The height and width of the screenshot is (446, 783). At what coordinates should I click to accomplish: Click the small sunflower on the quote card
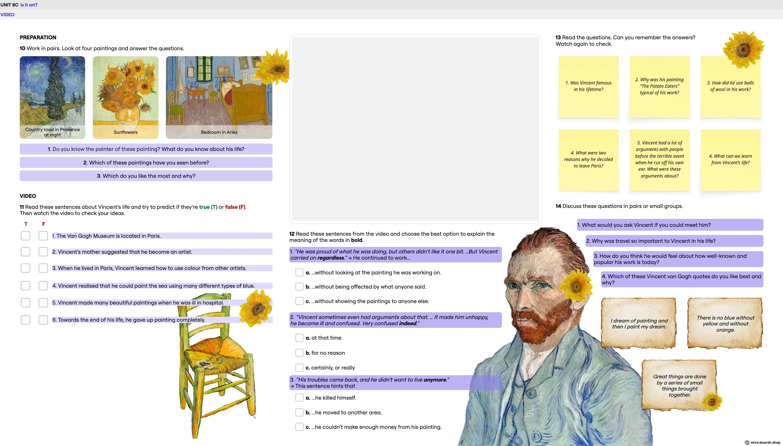click(712, 402)
